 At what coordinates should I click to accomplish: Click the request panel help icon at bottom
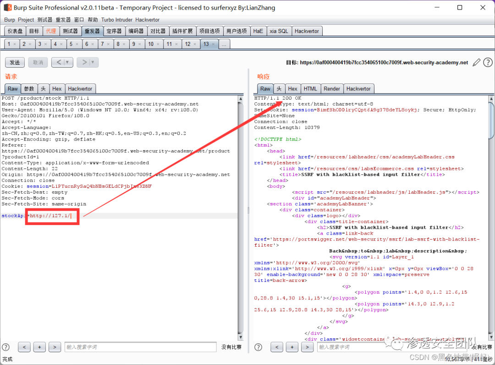click(5, 347)
